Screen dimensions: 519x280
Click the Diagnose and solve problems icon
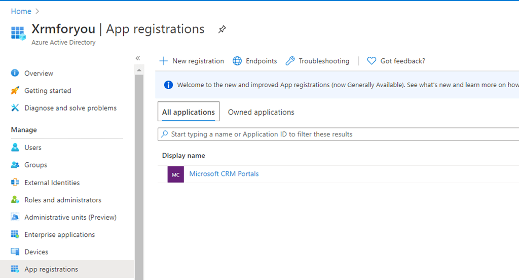click(15, 108)
